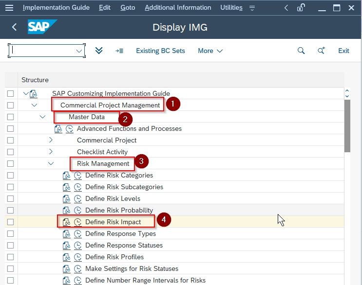This screenshot has height=285, width=362.
Task: Check the Define Risk Levels row checkbox
Action: (10, 199)
